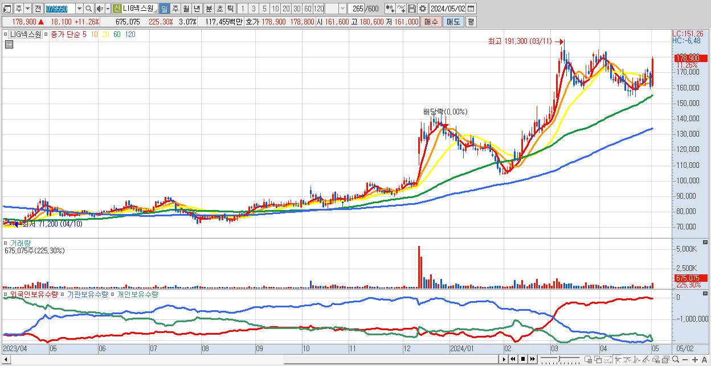This screenshot has height=366, width=711.
Task: Click the wave analysis tool icon
Action: click(637, 360)
